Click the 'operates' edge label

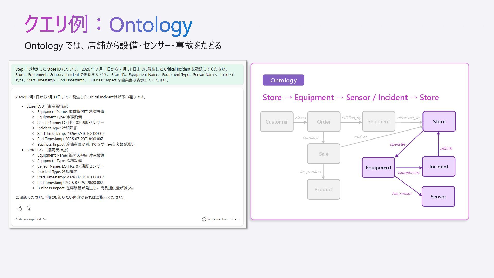tap(398, 144)
